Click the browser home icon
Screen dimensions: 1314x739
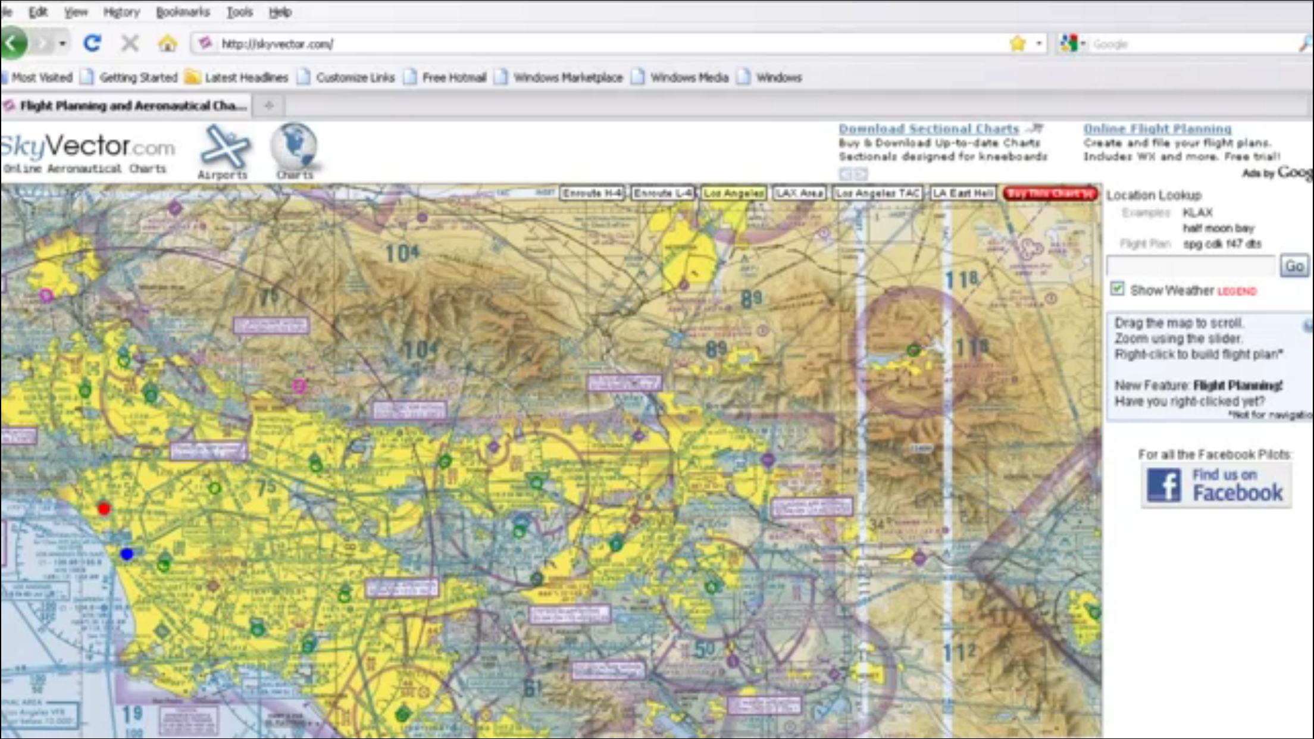(167, 43)
